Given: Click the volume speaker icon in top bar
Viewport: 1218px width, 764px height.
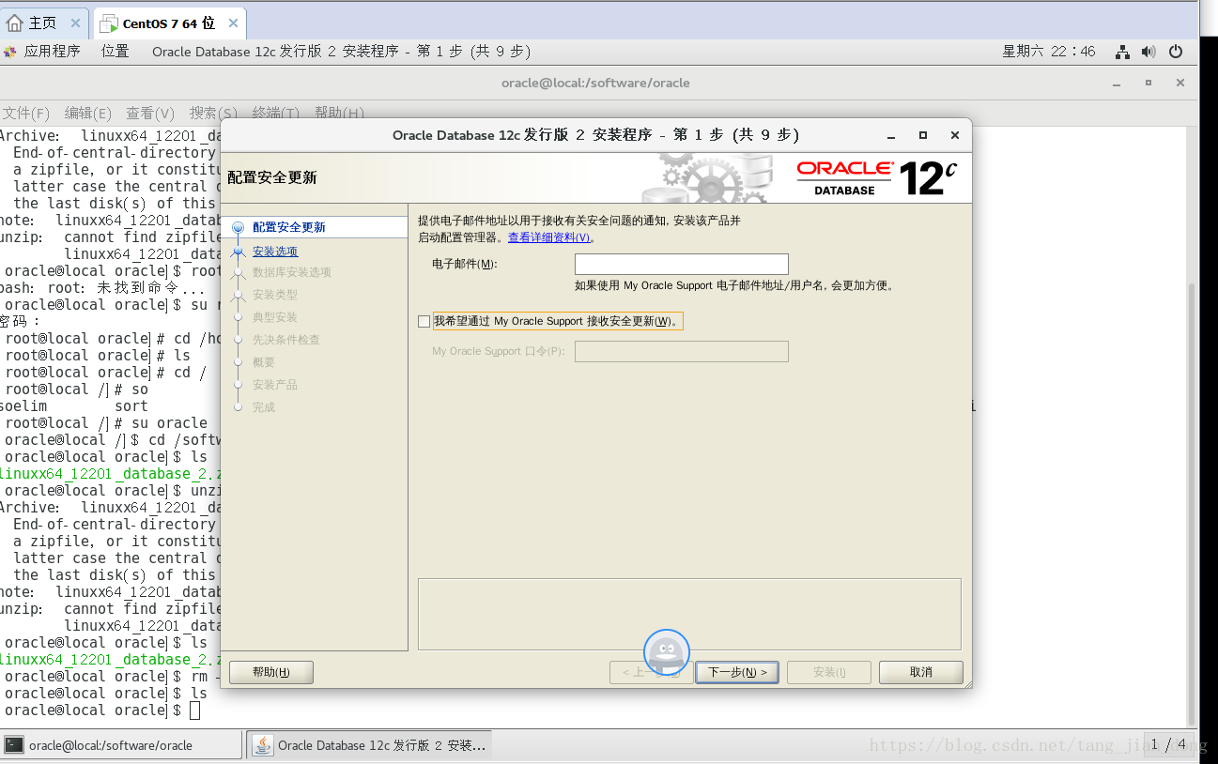Looking at the screenshot, I should [x=1148, y=52].
